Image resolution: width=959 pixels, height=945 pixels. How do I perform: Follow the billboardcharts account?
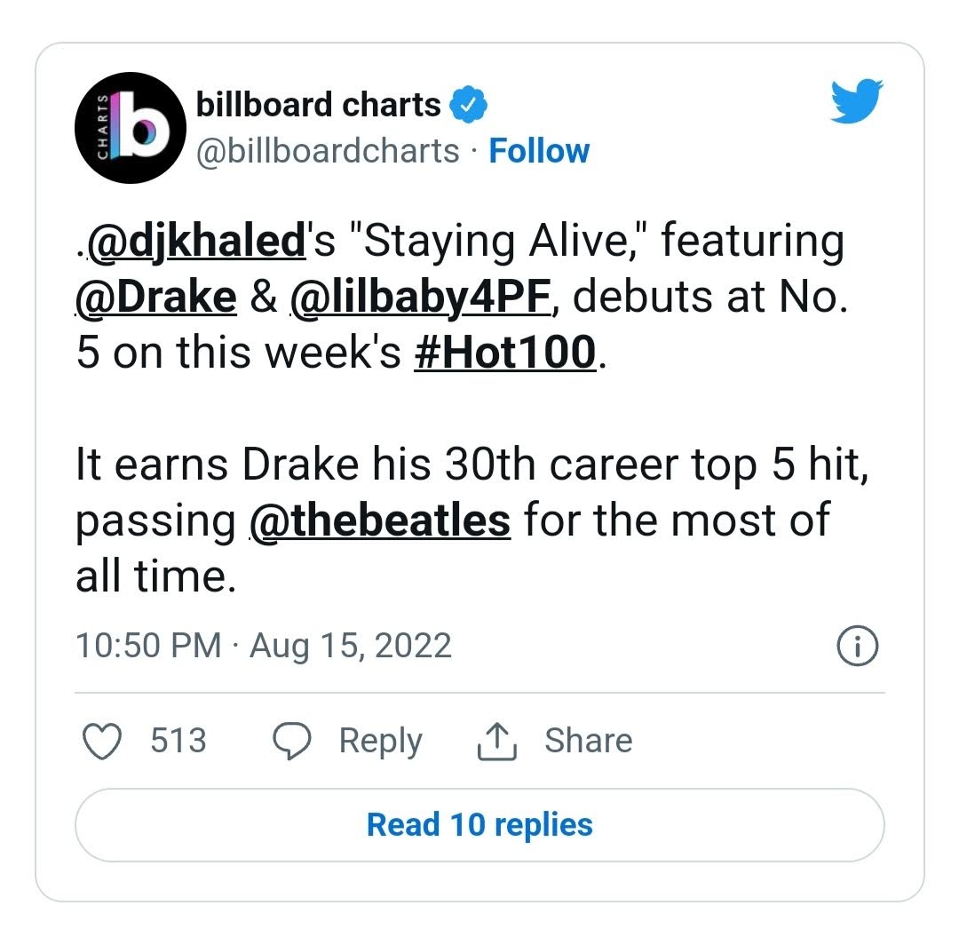[539, 151]
